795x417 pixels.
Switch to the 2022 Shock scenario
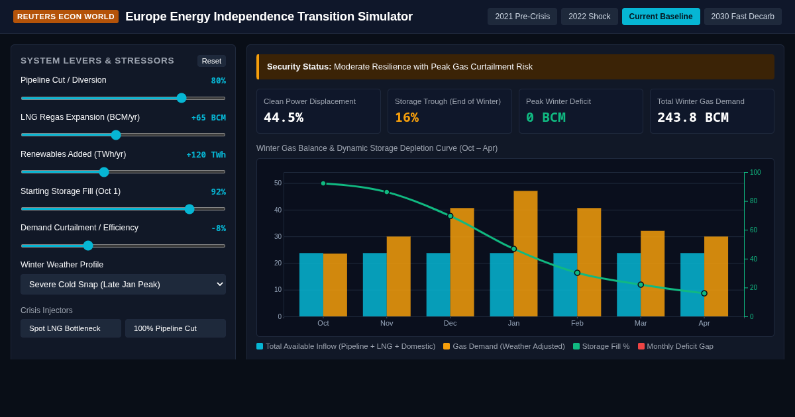click(x=590, y=17)
